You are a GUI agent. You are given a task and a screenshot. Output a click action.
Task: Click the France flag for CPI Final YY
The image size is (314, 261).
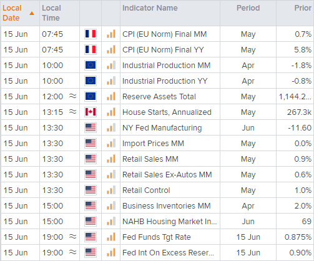(x=91, y=49)
